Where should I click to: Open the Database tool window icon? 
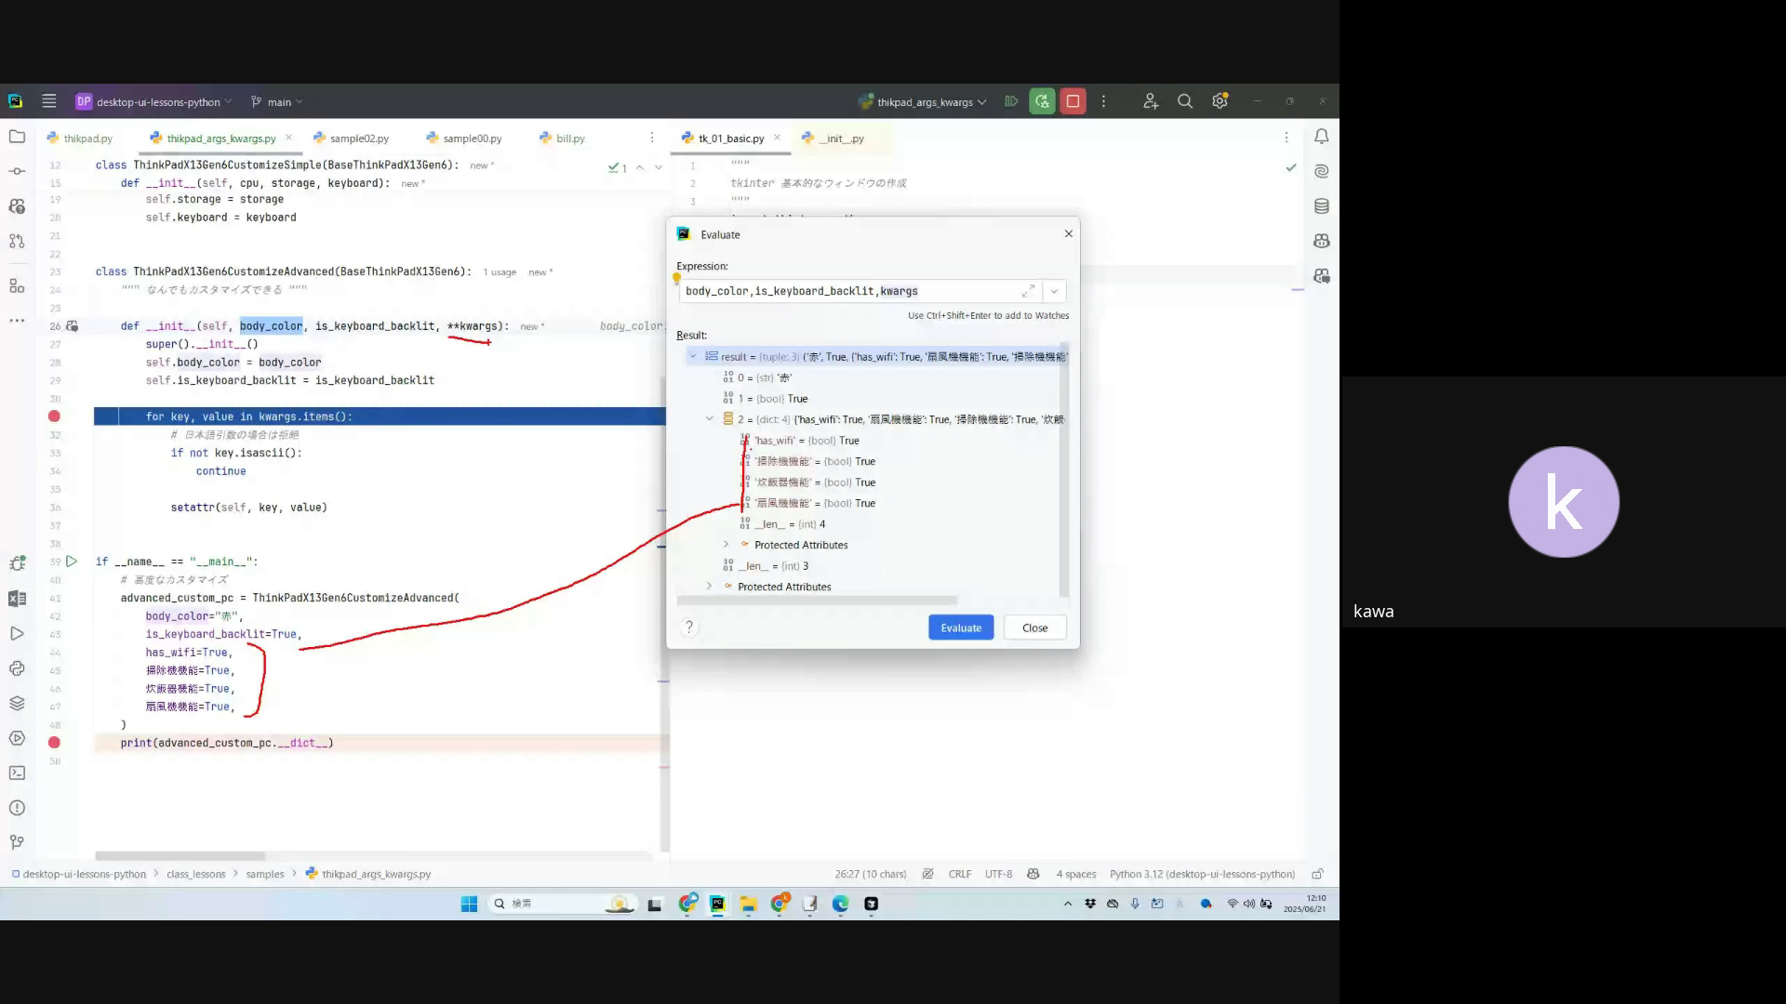coord(1321,206)
